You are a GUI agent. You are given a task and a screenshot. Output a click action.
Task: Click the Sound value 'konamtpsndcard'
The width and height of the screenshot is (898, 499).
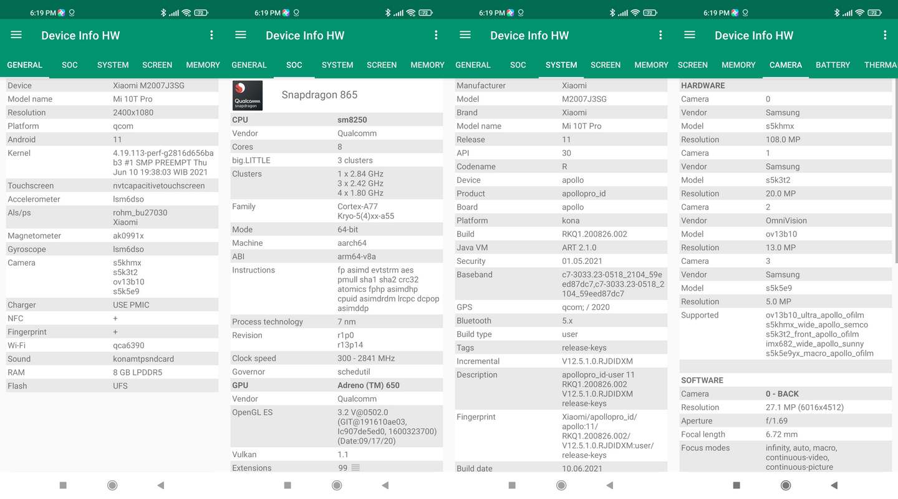click(143, 359)
